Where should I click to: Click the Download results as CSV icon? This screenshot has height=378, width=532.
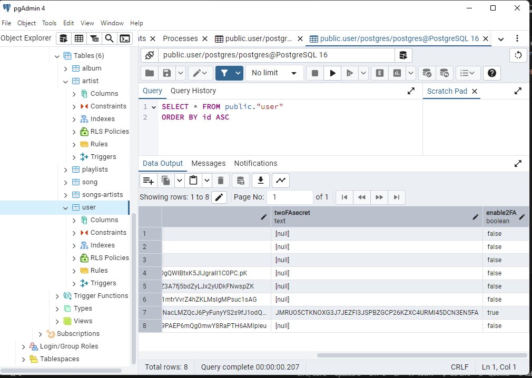(x=261, y=181)
